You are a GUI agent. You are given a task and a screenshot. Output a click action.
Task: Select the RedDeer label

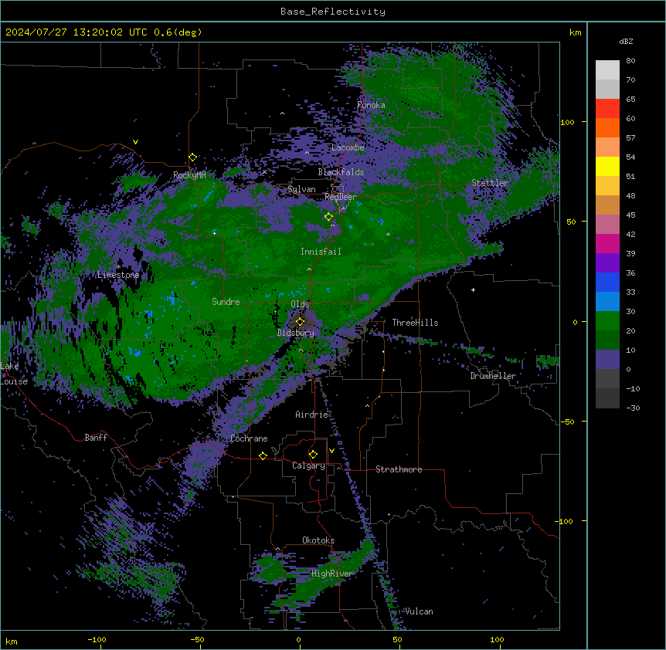click(x=341, y=197)
